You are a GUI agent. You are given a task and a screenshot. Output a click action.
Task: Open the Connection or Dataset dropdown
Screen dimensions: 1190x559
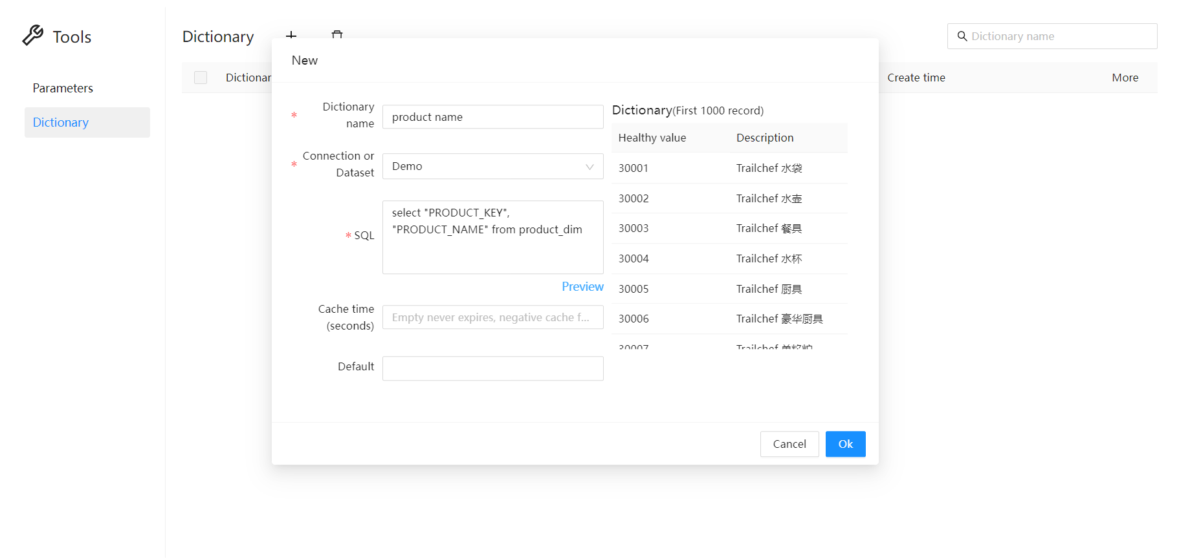(x=492, y=166)
